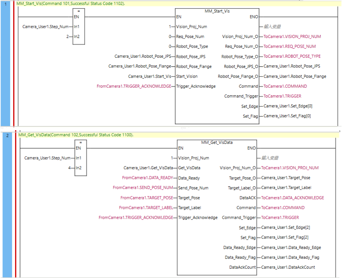Select the constant 2 at In2 in network 1
The height and width of the screenshot is (278, 343).
pos(68,36)
